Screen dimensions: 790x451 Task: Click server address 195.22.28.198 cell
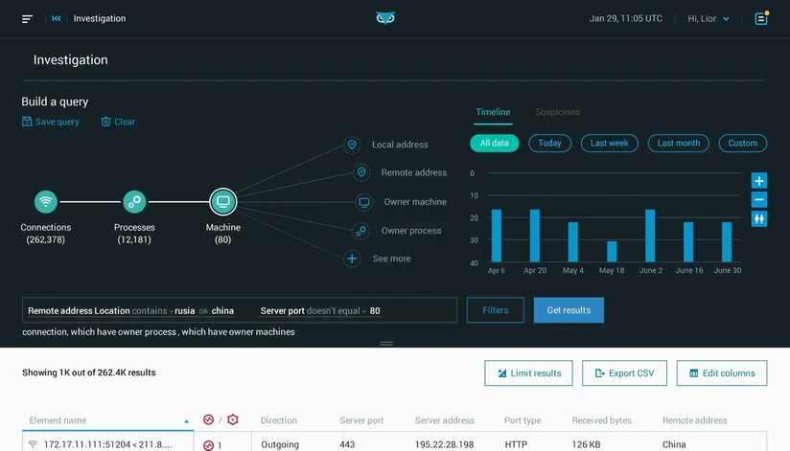445,444
